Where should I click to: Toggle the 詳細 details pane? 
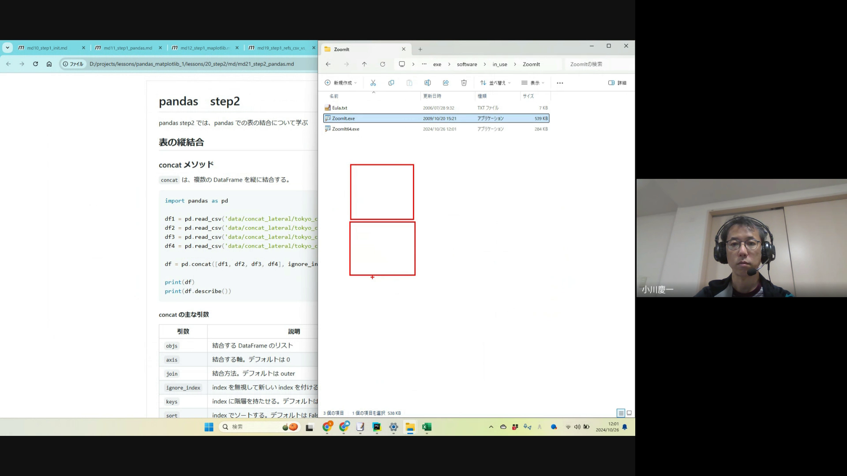(x=617, y=83)
